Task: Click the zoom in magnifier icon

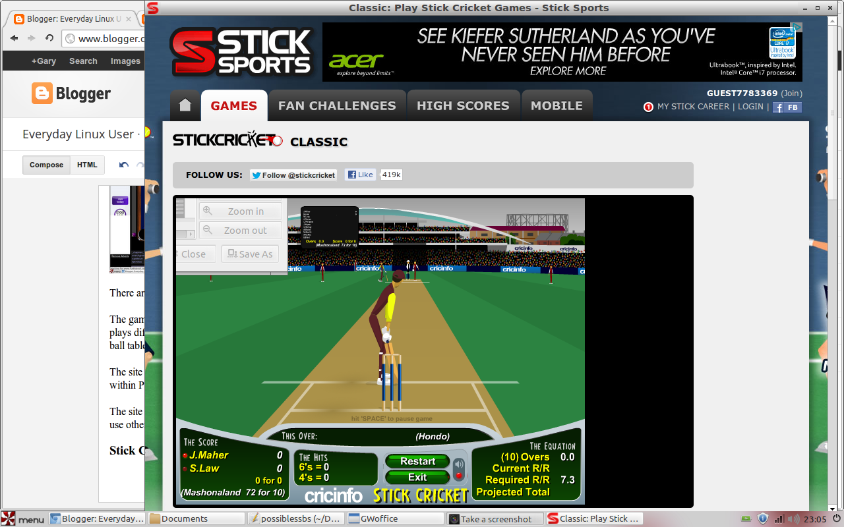Action: [x=208, y=211]
